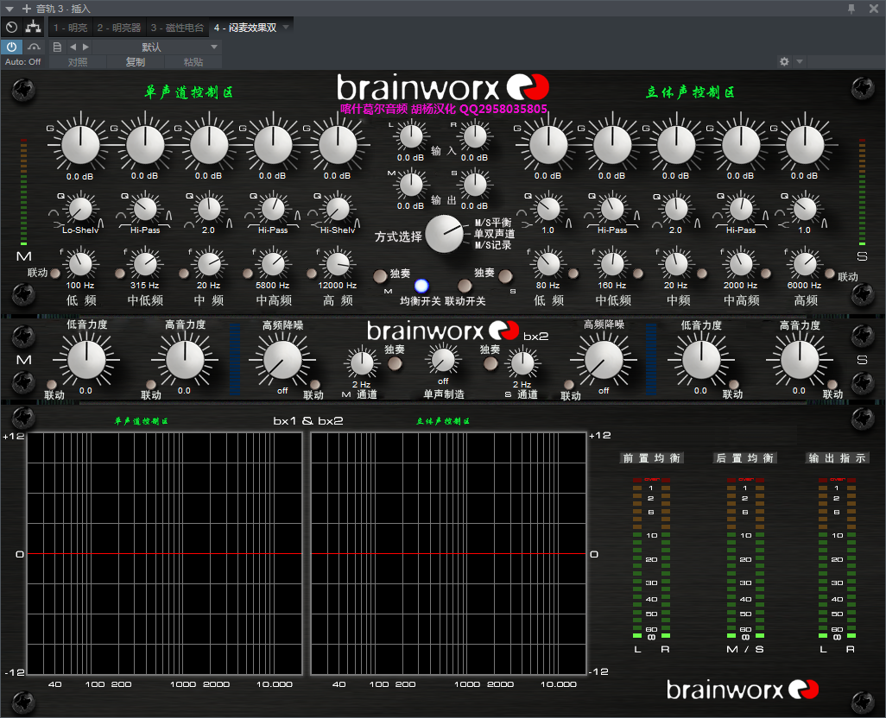Expand the dropdown arrow beside 音轨 3 - 插入
Image resolution: width=886 pixels, height=718 pixels.
click(9, 9)
